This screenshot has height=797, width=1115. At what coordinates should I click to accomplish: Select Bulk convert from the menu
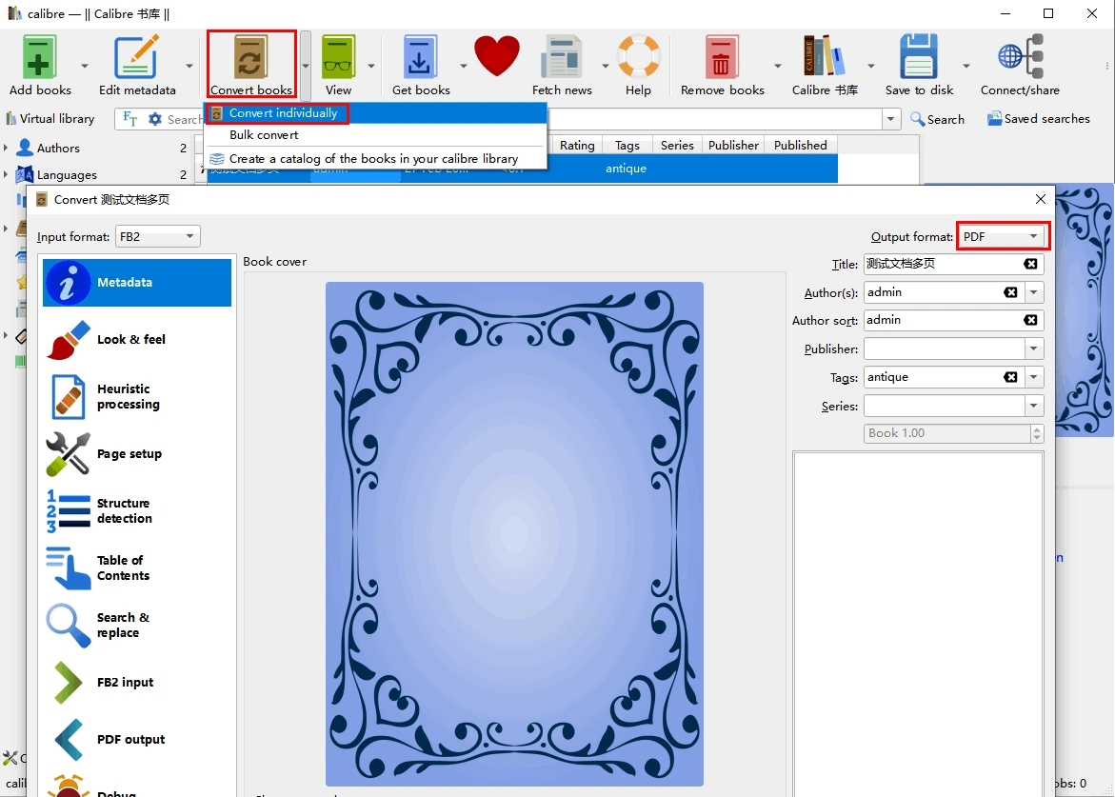click(x=264, y=135)
